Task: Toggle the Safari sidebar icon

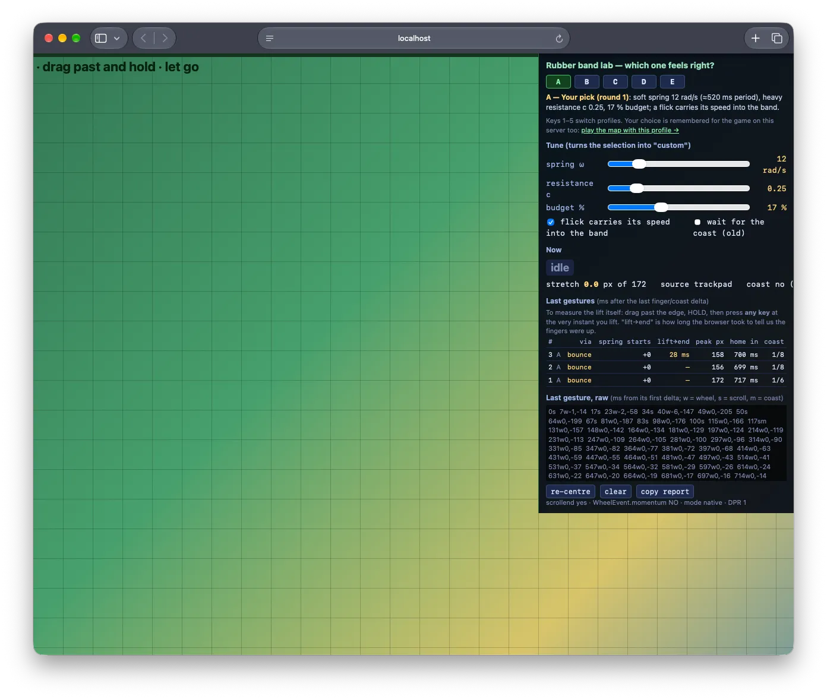Action: click(101, 38)
